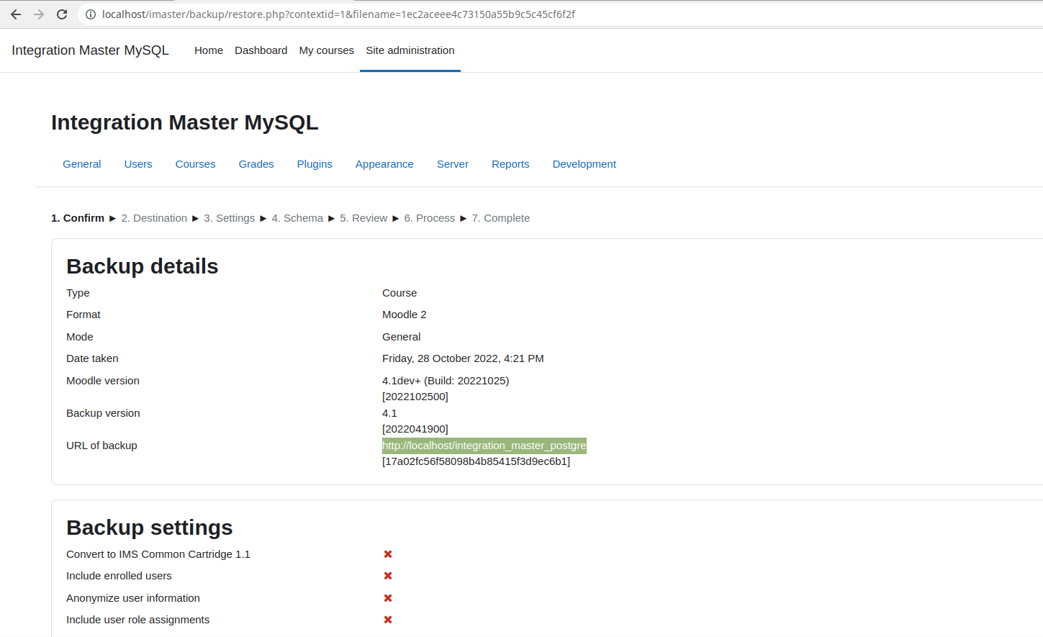Click the '7. Complete' step label
Image resolution: width=1043 pixels, height=637 pixels.
pos(501,218)
